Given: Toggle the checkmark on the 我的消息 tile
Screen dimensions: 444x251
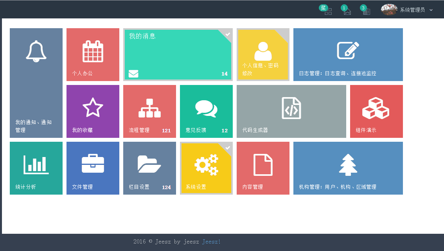Looking at the screenshot, I should (x=228, y=34).
